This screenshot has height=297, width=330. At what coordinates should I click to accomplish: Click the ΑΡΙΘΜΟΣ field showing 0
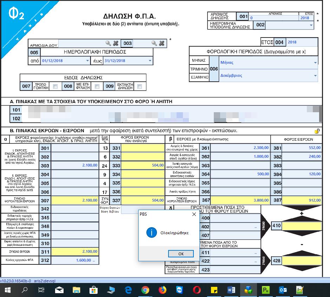[273, 18]
